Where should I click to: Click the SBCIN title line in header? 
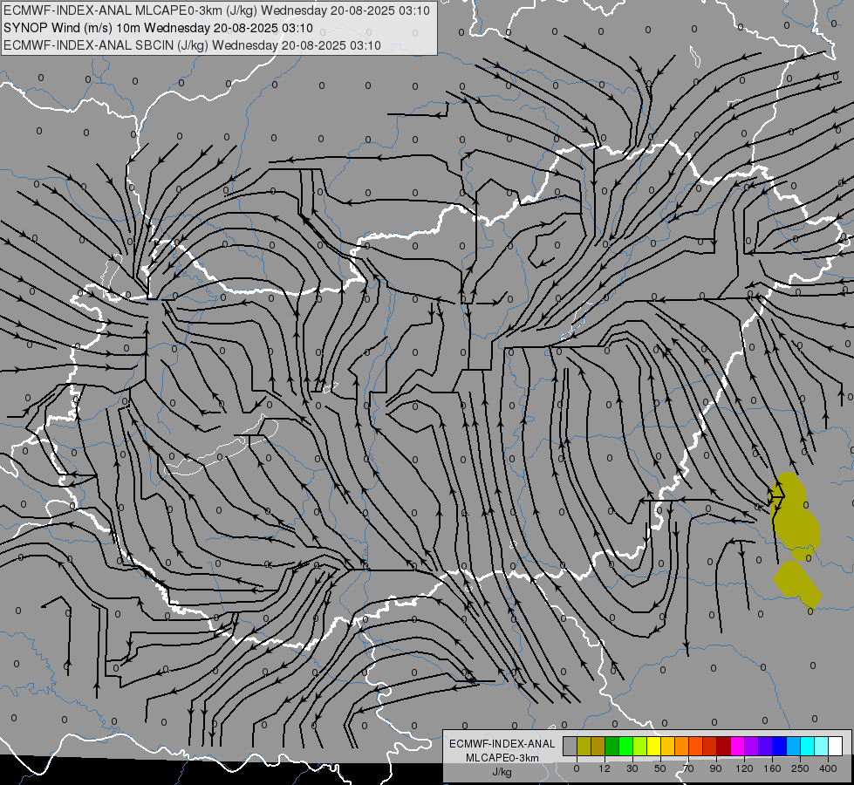192,45
